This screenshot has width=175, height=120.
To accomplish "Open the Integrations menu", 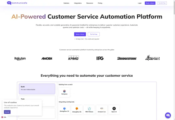I will [78, 3].
